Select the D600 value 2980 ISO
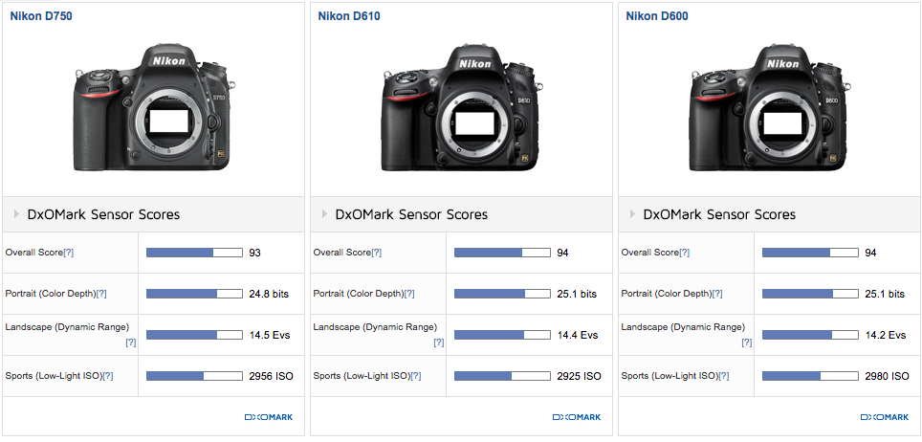The image size is (922, 442). pyautogui.click(x=888, y=376)
